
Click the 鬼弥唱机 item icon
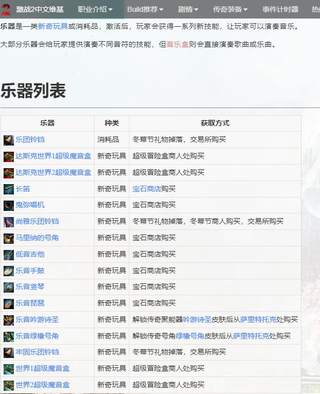[x=9, y=206]
